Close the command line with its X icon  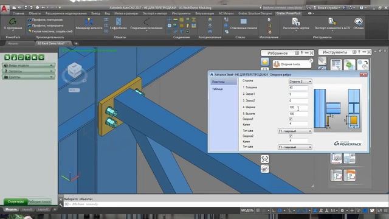point(61,200)
